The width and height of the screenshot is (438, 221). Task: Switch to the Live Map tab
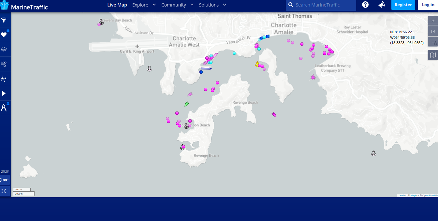(117, 5)
